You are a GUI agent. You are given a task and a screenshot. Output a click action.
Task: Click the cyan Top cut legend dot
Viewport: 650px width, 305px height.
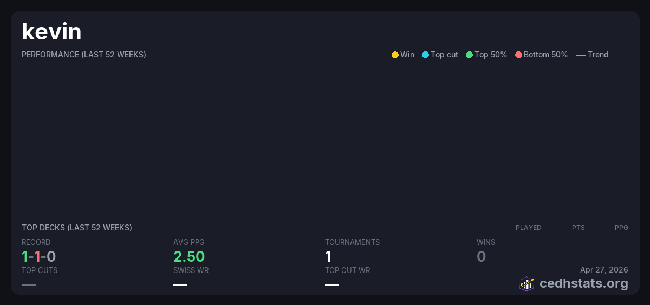(425, 55)
